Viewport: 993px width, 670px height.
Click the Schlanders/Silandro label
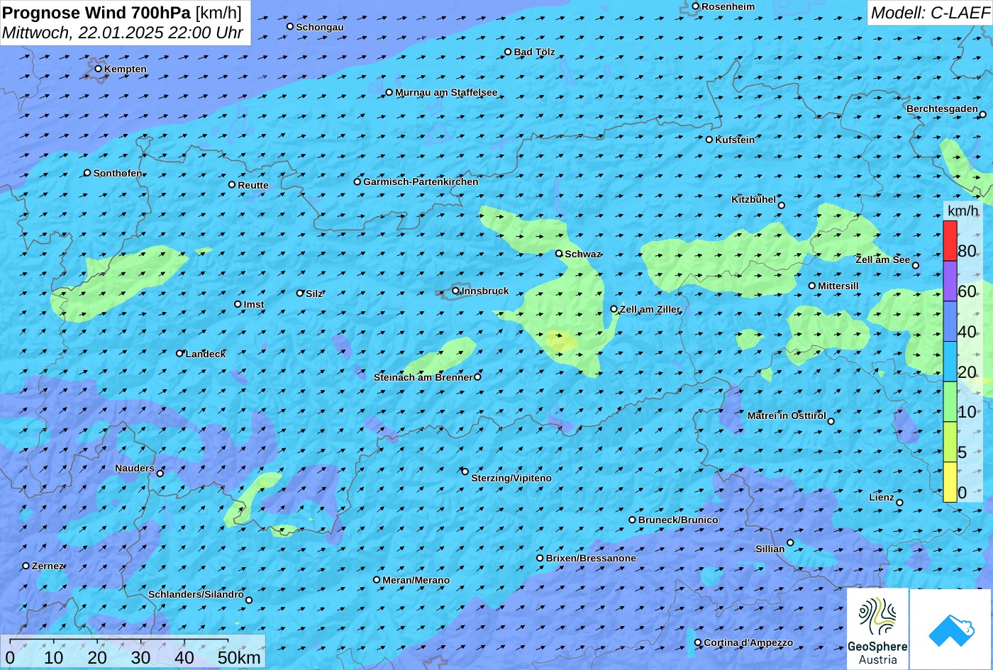196,594
